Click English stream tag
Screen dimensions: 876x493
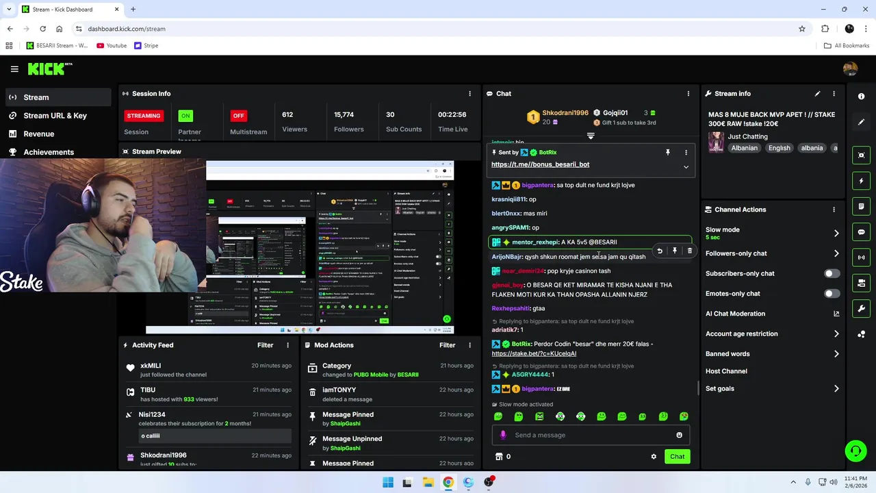[779, 148]
